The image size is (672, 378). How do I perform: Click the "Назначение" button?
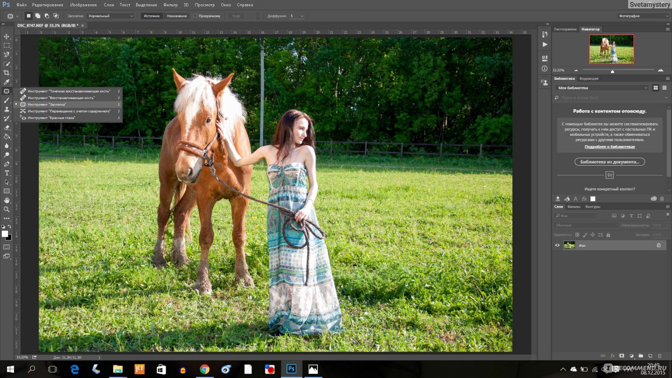177,16
